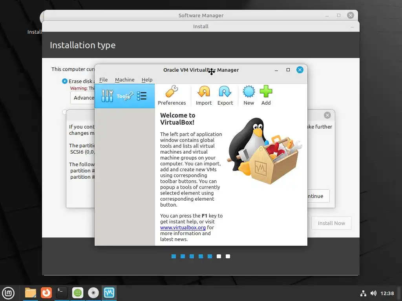Screen dimensions: 402x301
Task: Open the Machine menu
Action: [124, 80]
